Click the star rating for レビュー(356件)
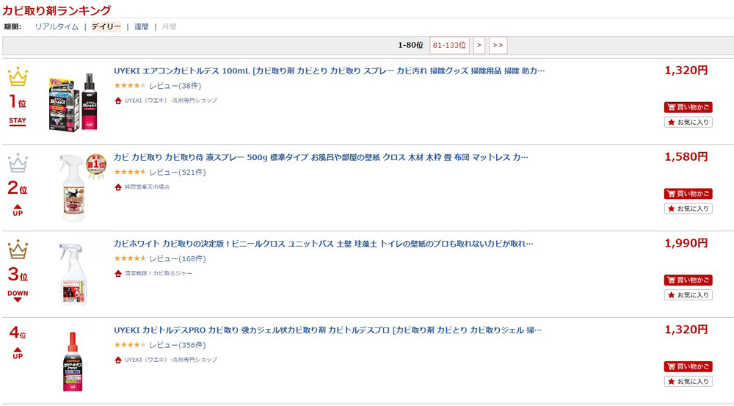This screenshot has height=406, width=734. [130, 345]
